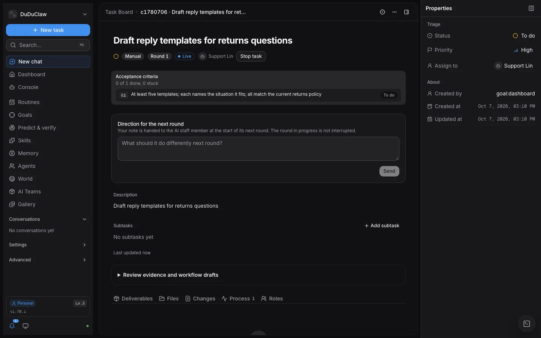The width and height of the screenshot is (541, 338).
Task: Switch to the Deliverables tab
Action: click(133, 299)
